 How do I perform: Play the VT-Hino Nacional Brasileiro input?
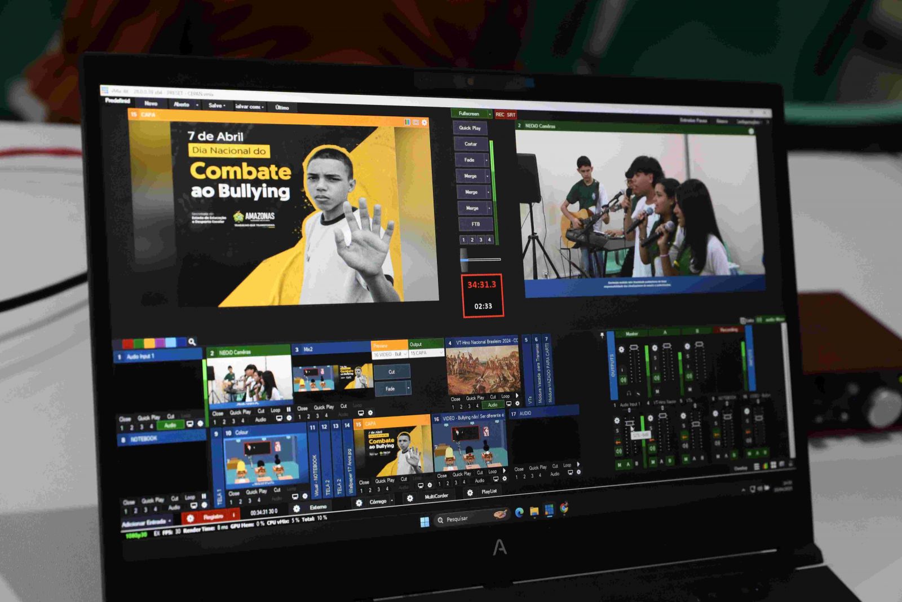click(x=517, y=396)
